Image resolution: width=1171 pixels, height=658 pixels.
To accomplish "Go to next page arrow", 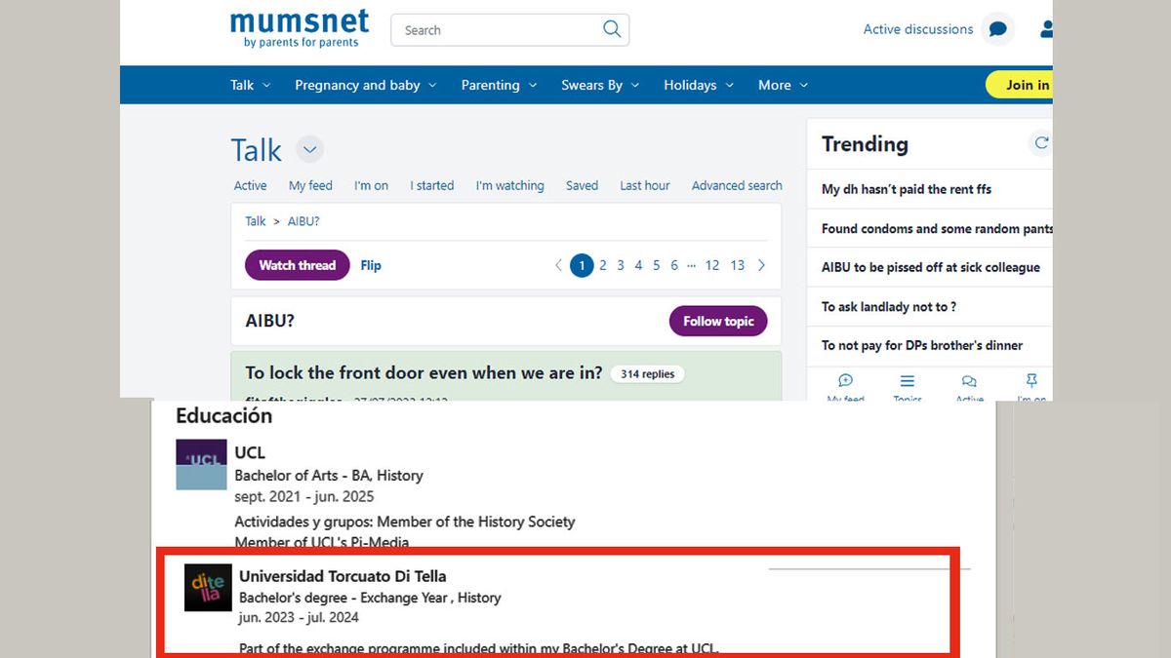I will 762,265.
